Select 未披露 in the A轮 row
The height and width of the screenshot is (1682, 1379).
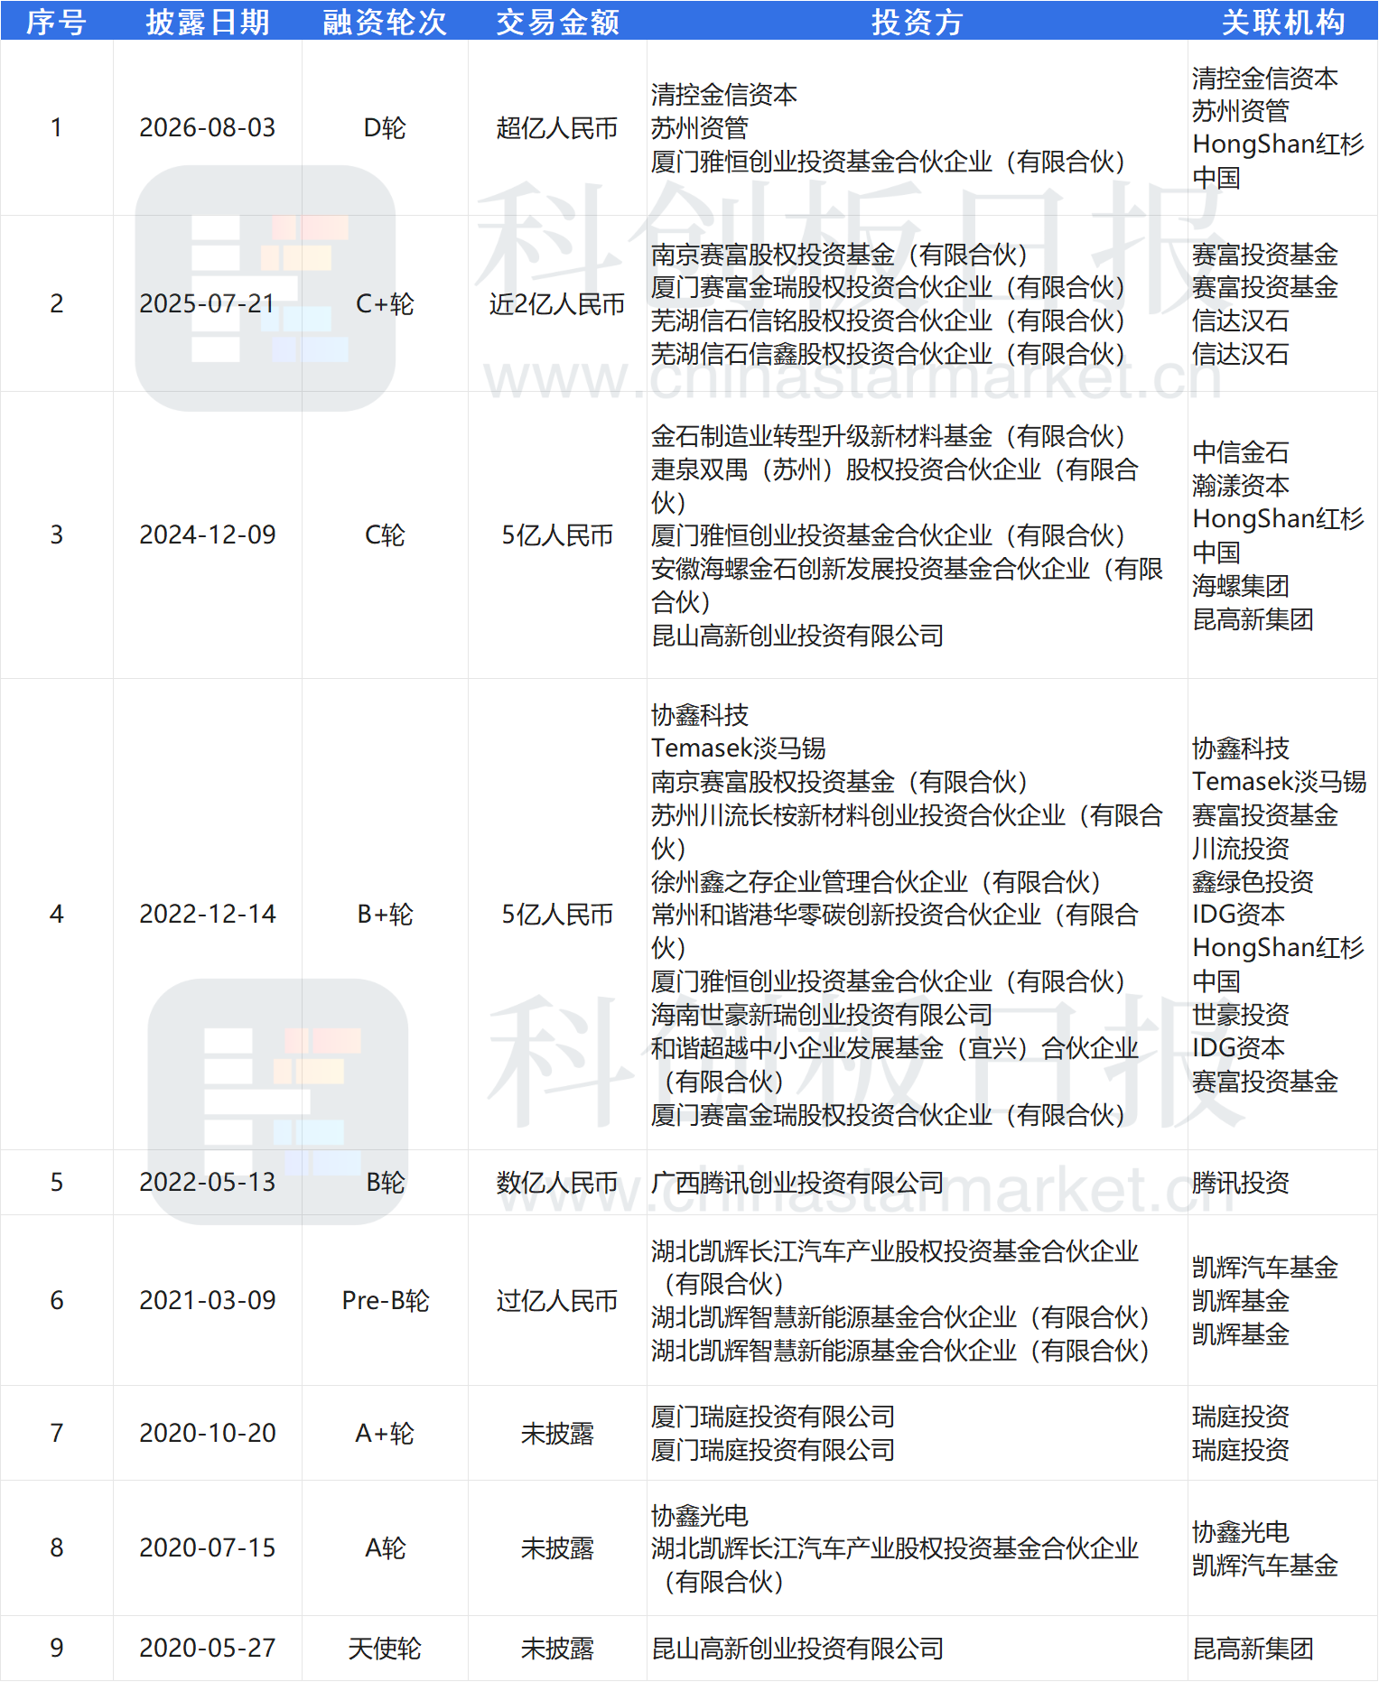(x=557, y=1547)
